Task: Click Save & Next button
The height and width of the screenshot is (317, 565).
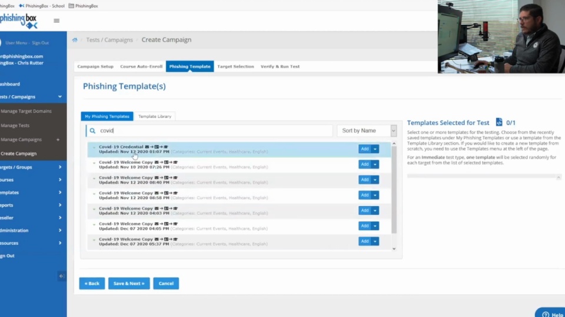Action: [x=129, y=284]
